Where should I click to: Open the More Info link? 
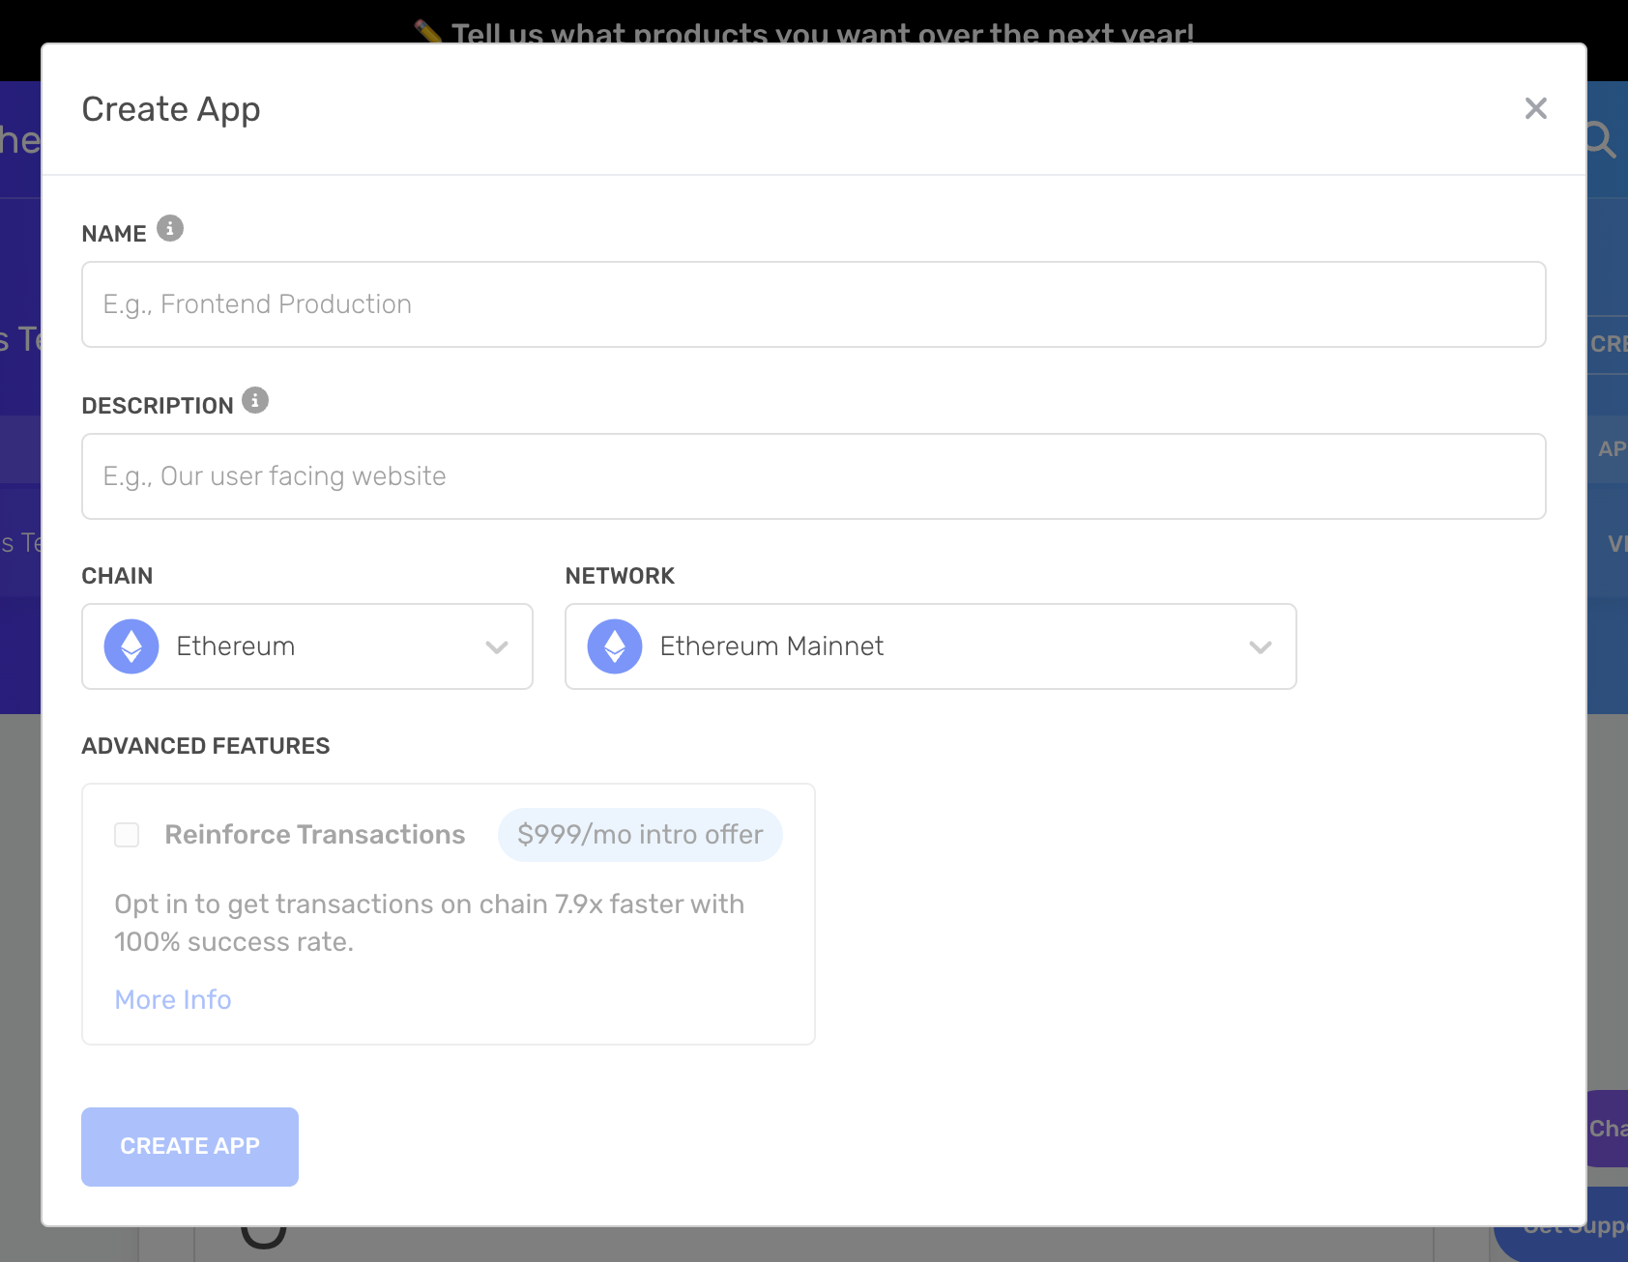point(173,999)
